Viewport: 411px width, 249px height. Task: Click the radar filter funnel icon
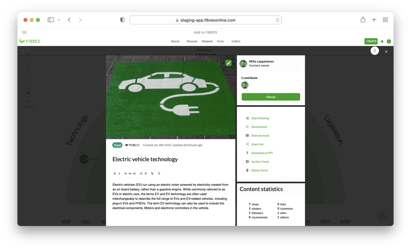[29, 93]
